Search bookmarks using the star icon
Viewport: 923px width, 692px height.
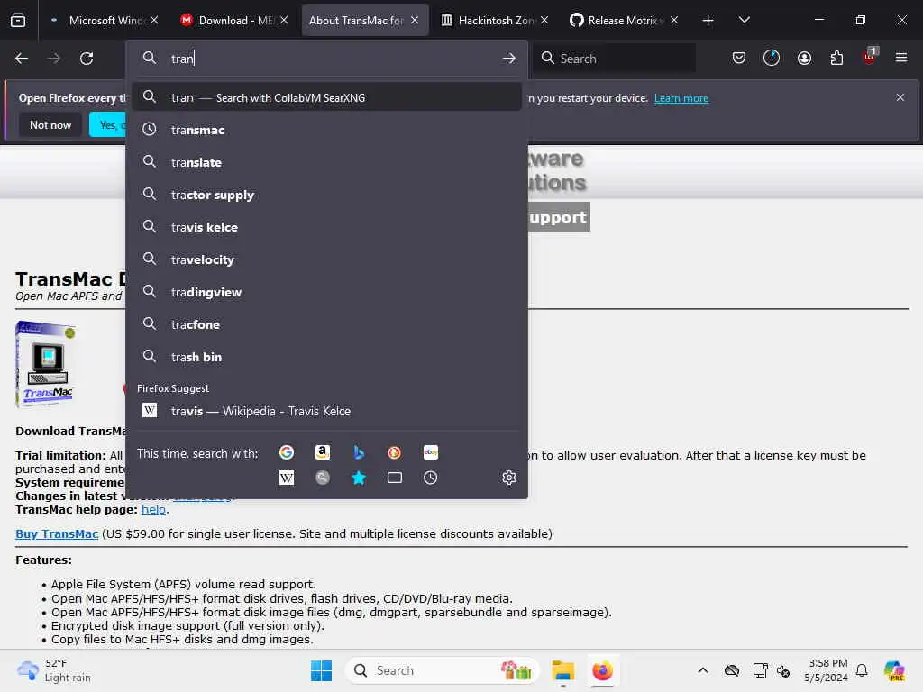click(x=359, y=478)
